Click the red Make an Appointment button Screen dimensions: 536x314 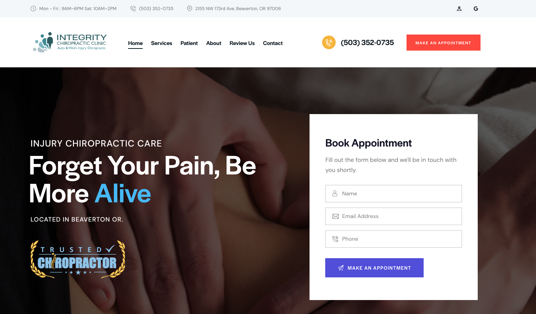pos(444,43)
